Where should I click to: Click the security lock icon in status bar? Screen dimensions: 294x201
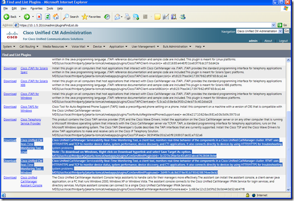coord(247,195)
